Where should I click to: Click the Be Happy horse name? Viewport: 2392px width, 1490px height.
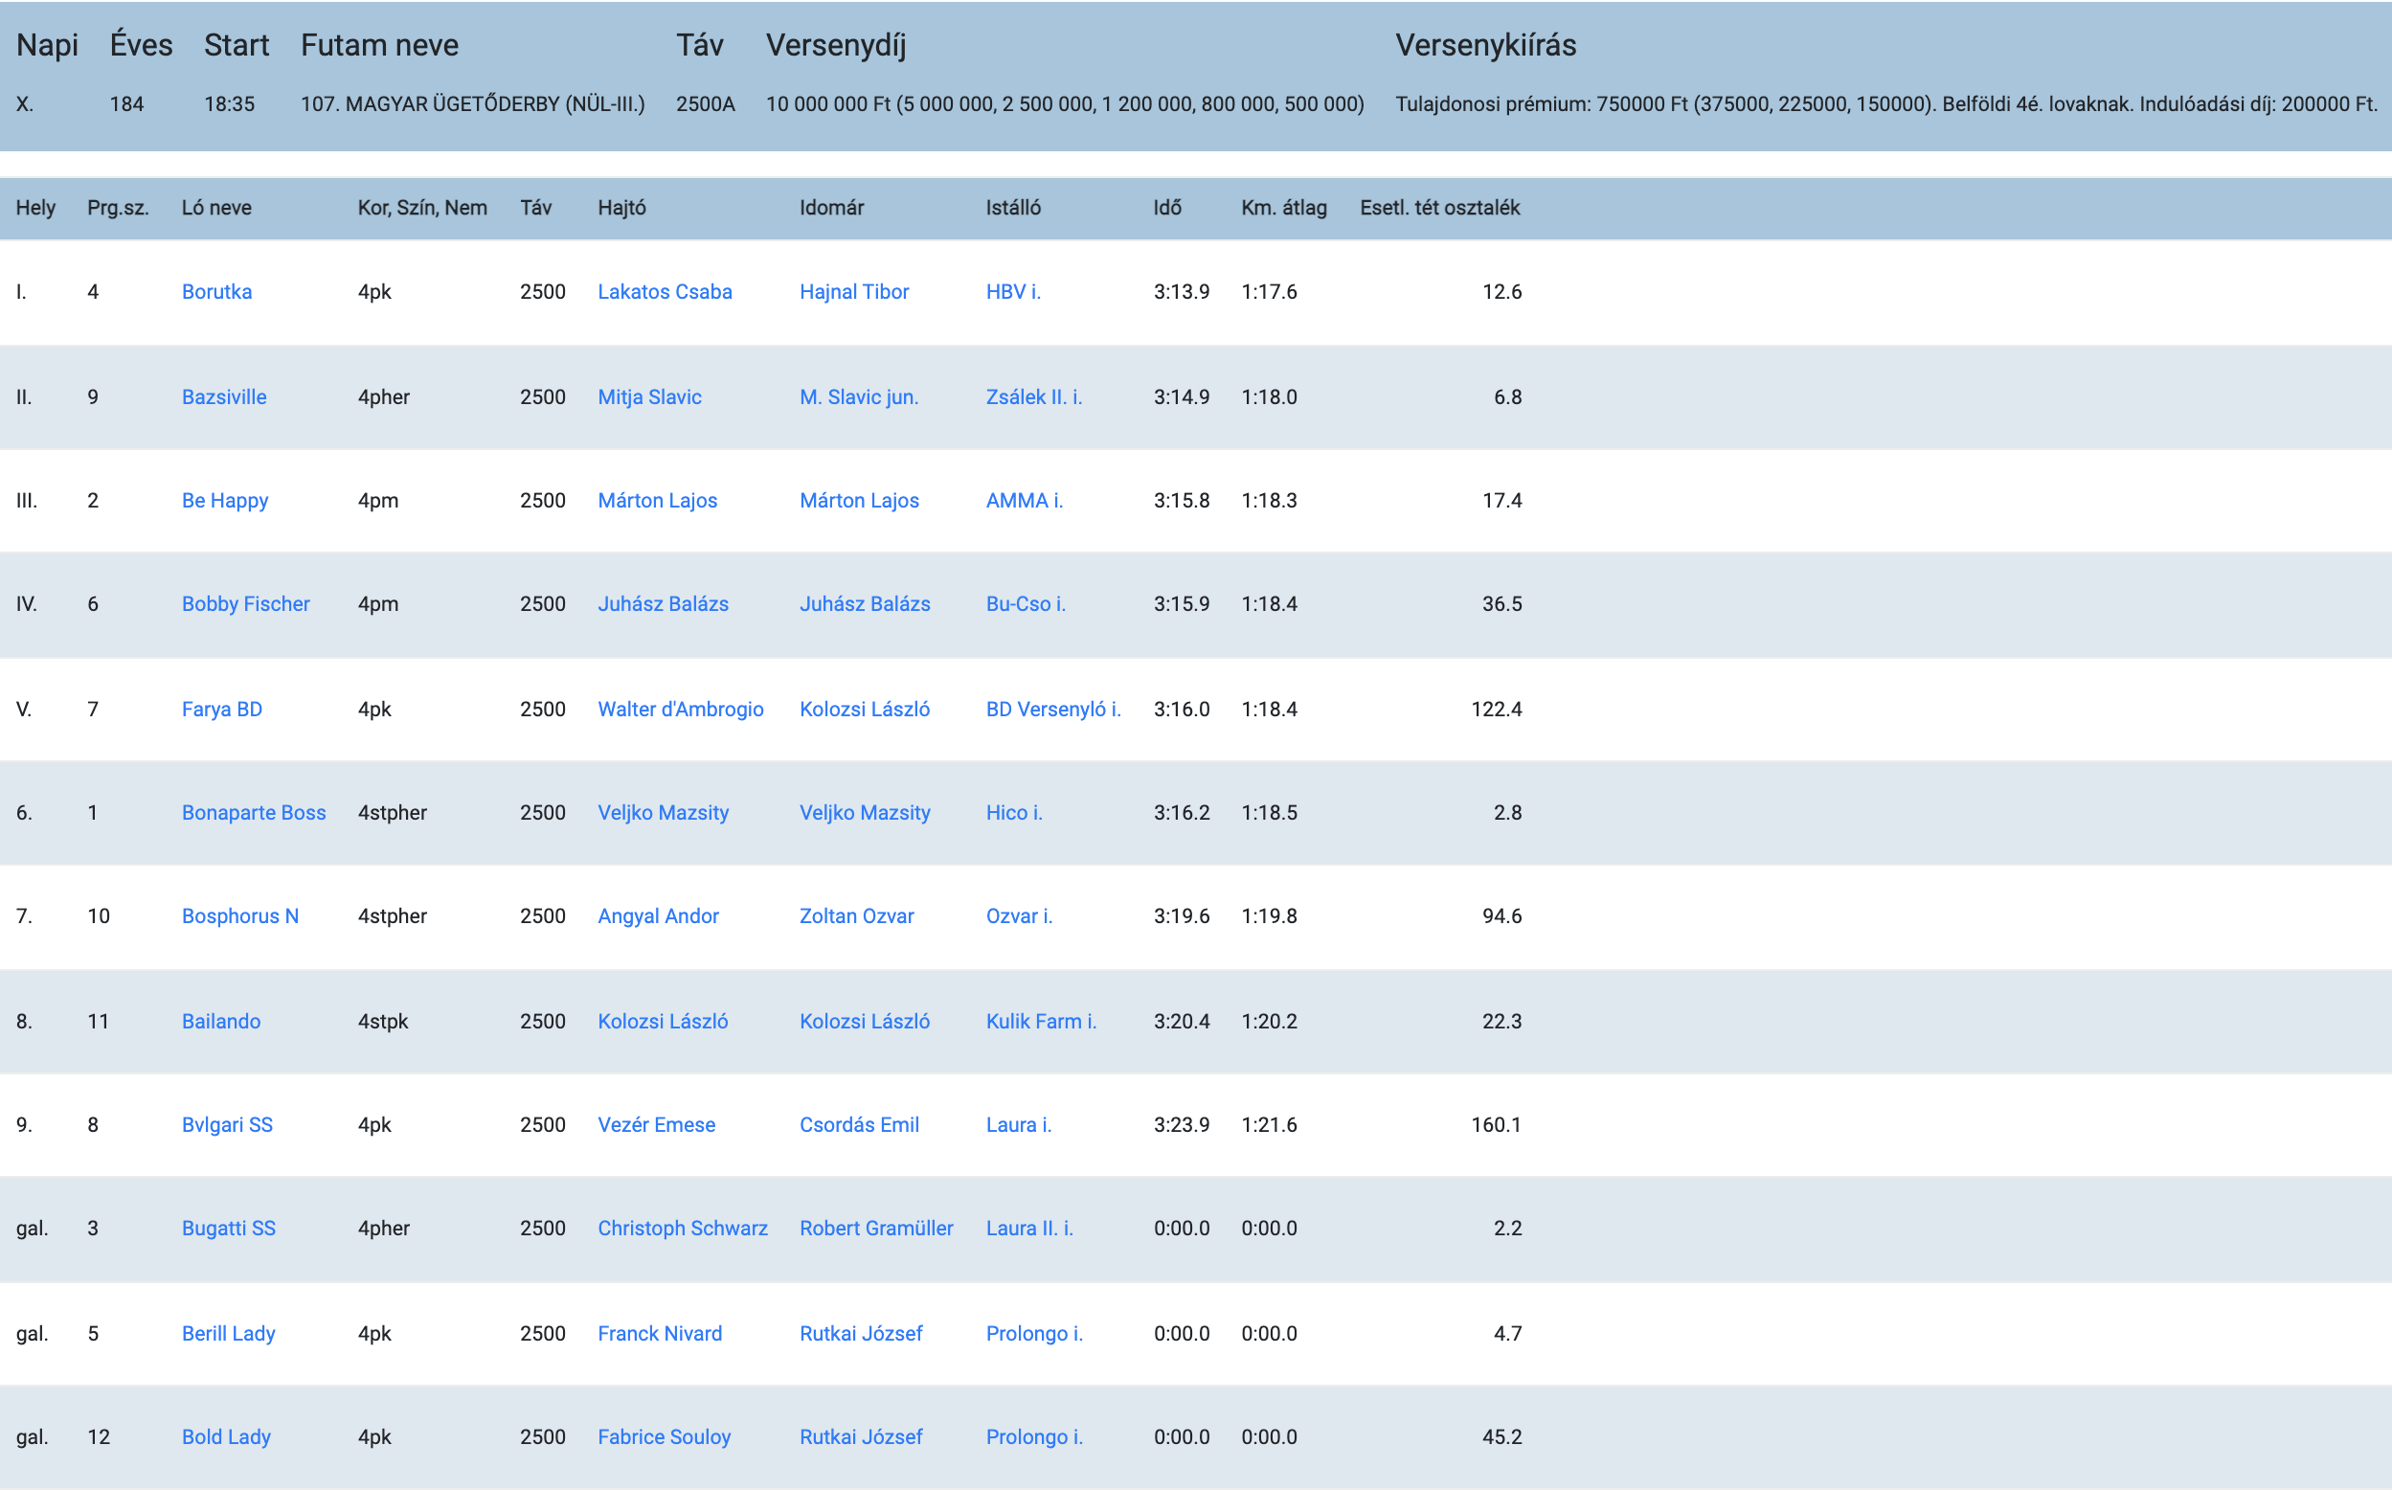click(x=225, y=501)
